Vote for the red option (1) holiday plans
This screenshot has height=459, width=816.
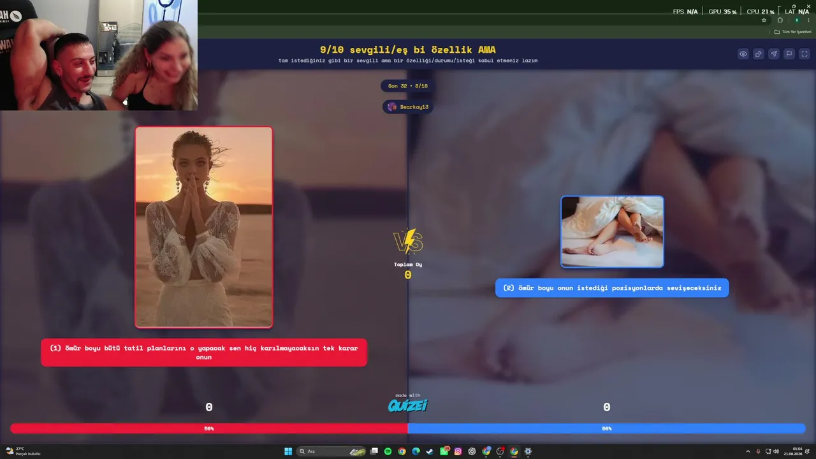204,353
